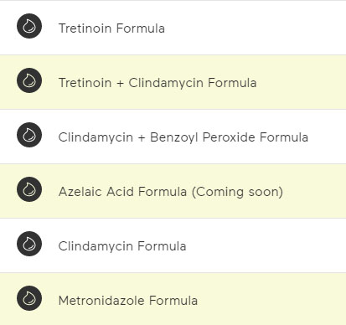346x325 pixels.
Task: Click the word "Metronidazole" in the last row
Action: (101, 301)
